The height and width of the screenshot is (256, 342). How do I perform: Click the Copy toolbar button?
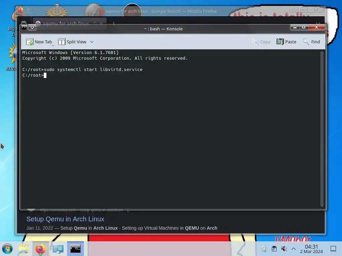pos(261,42)
